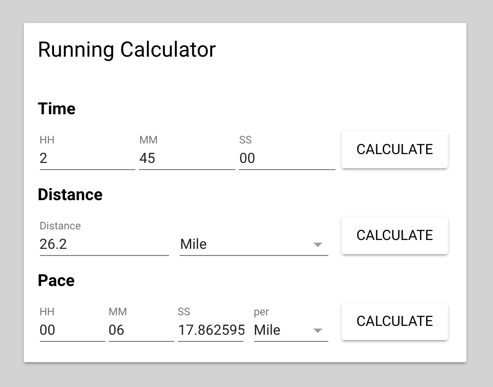493x387 pixels.
Task: Click the Time section CALCULATE button
Action: (394, 150)
